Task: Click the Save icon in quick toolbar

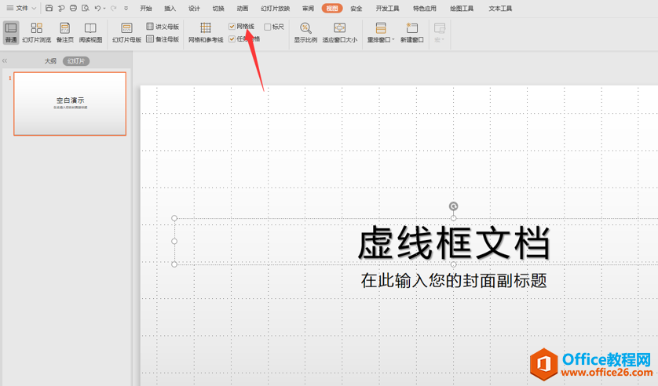Action: click(49, 9)
